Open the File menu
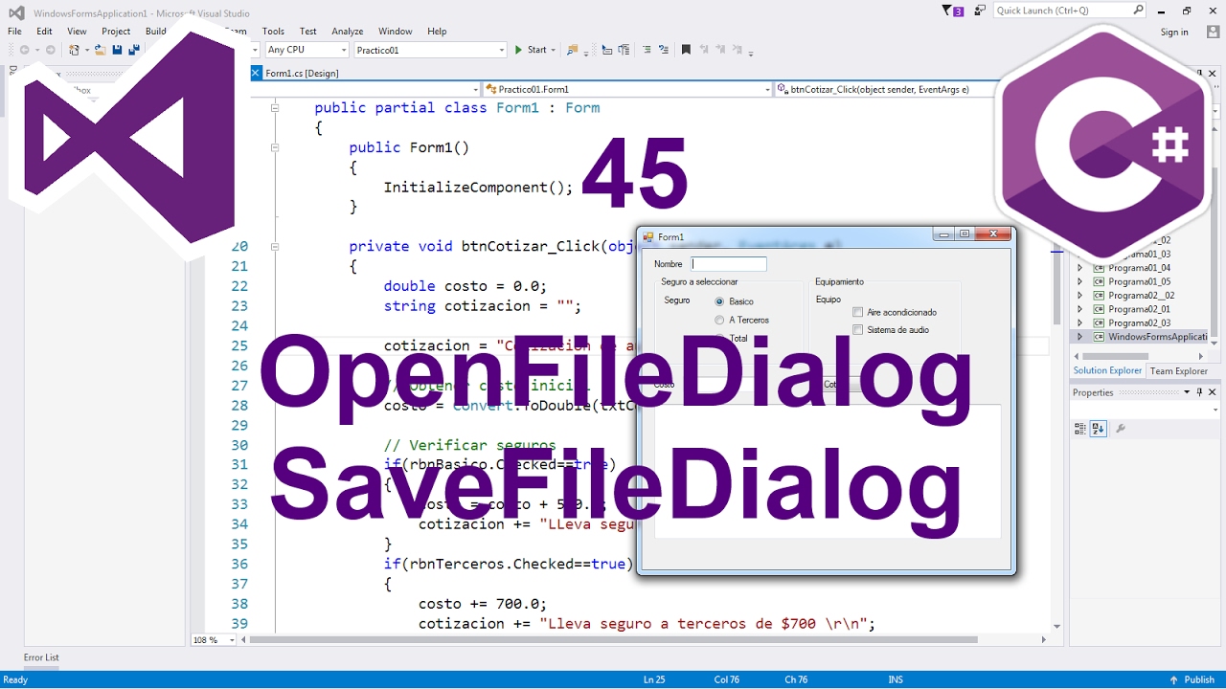This screenshot has height=689, width=1226. (14, 31)
